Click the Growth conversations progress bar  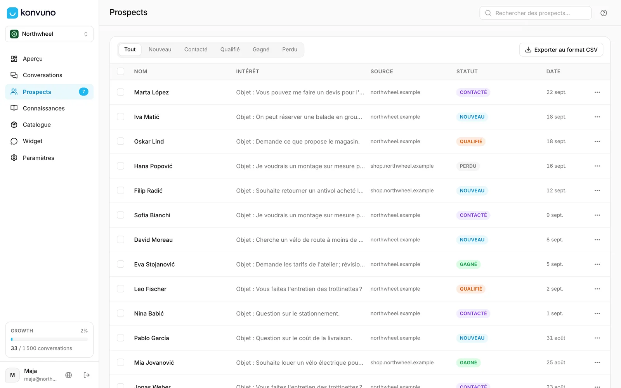click(x=49, y=339)
